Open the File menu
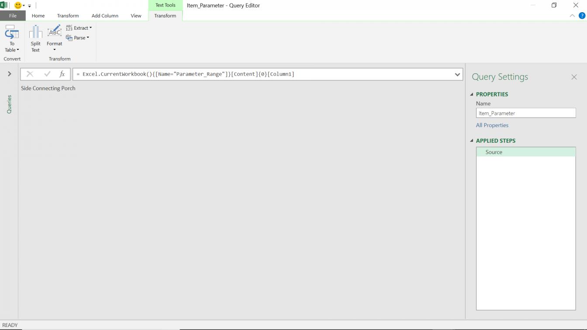The height and width of the screenshot is (330, 587). click(13, 16)
